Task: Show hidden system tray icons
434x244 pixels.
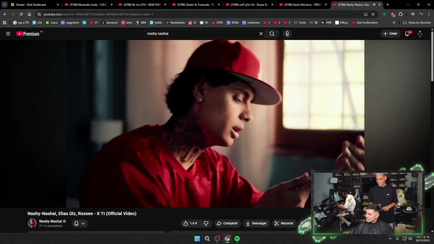Action: tap(390, 239)
